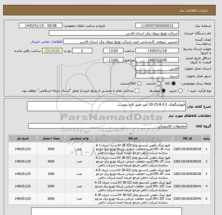Click the DFL-15T fuse link product name
Viewport: 222px width, 215px height.
[x=133, y=186]
